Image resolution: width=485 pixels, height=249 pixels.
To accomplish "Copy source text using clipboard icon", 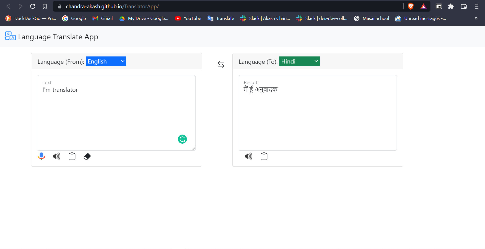I will point(72,157).
